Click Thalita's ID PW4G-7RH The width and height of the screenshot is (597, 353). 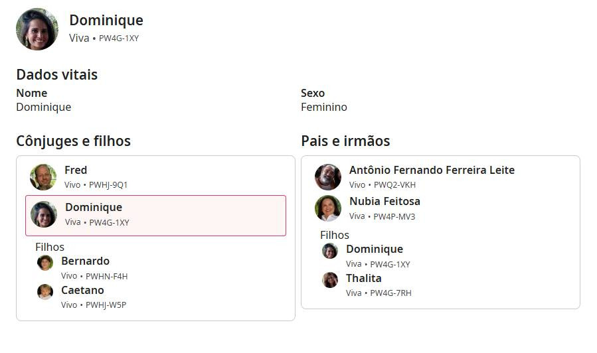390,293
